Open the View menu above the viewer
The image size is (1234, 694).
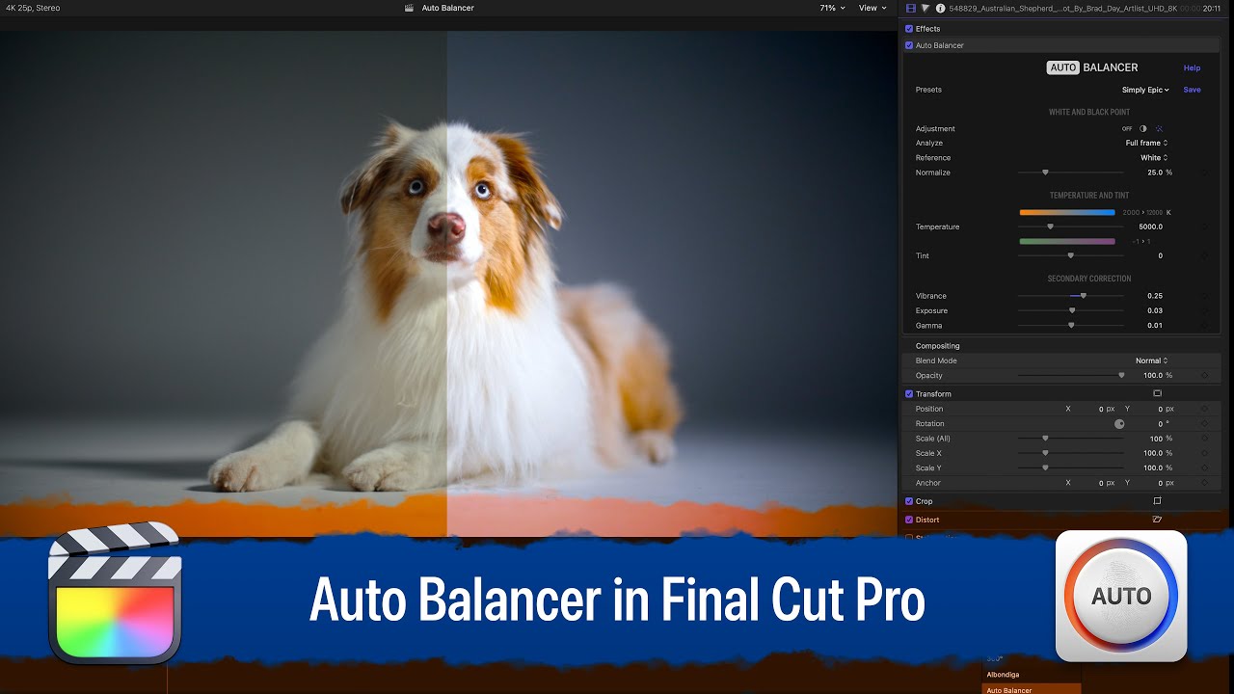872,8
